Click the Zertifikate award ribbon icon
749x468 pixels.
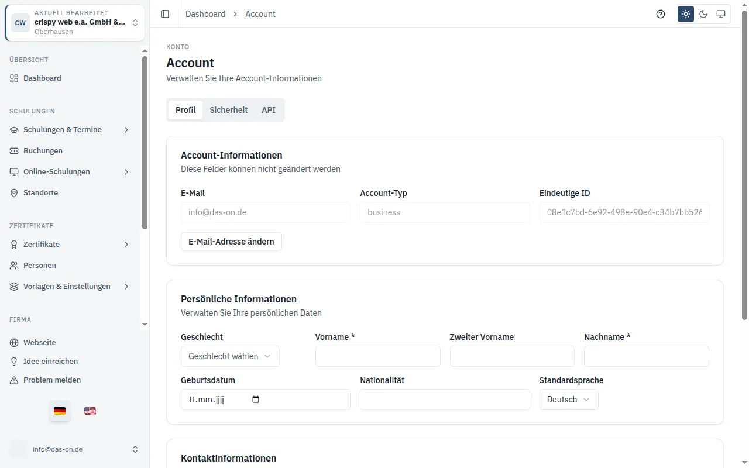pyautogui.click(x=14, y=245)
